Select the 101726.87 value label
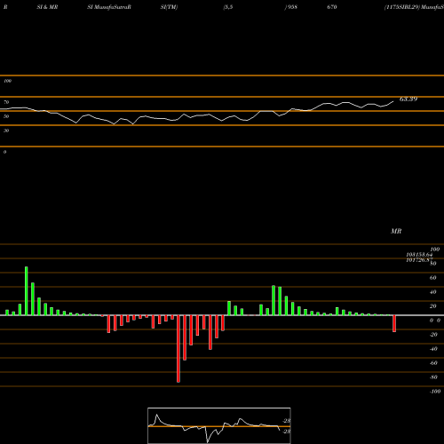The image size is (444, 444). [419, 260]
